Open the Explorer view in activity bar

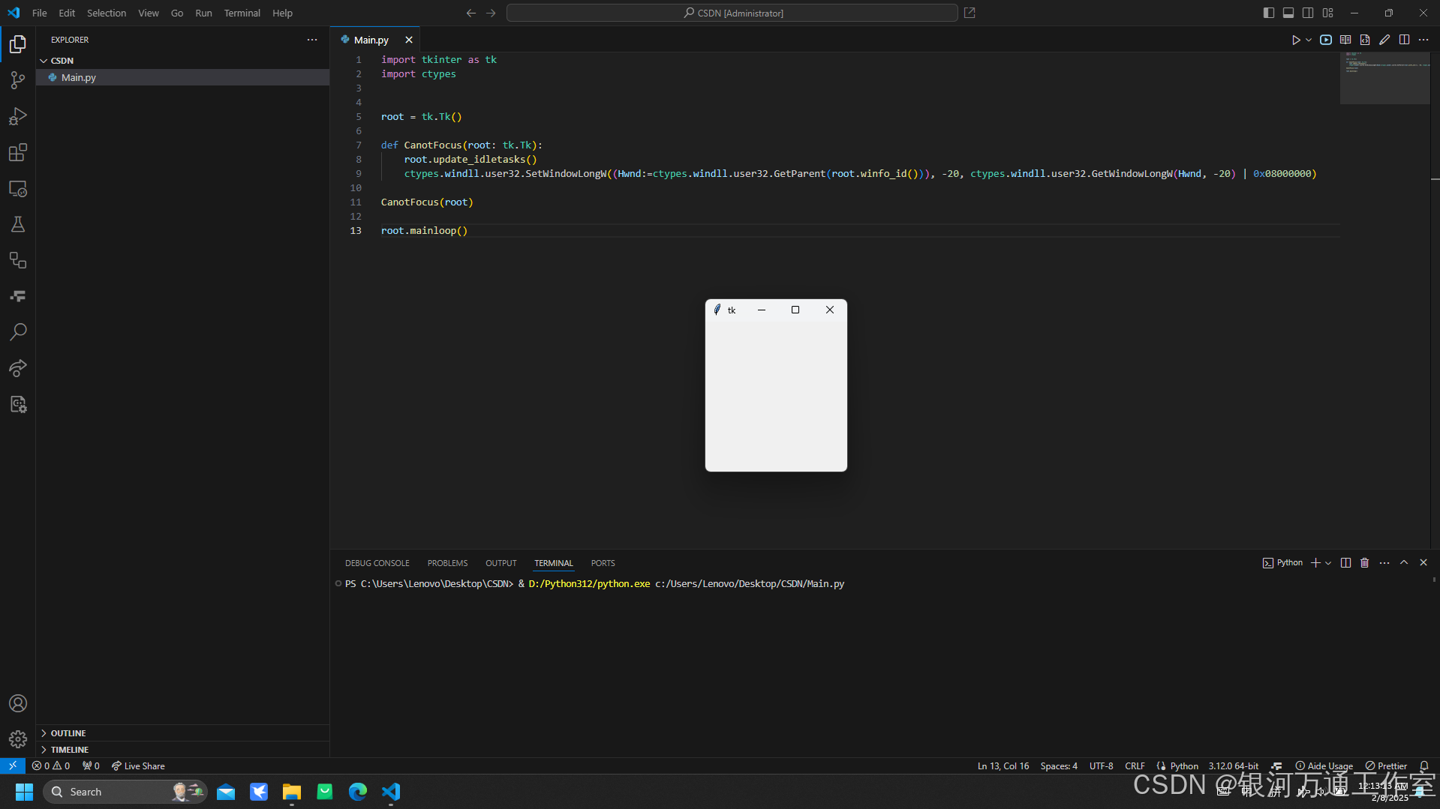pos(18,44)
